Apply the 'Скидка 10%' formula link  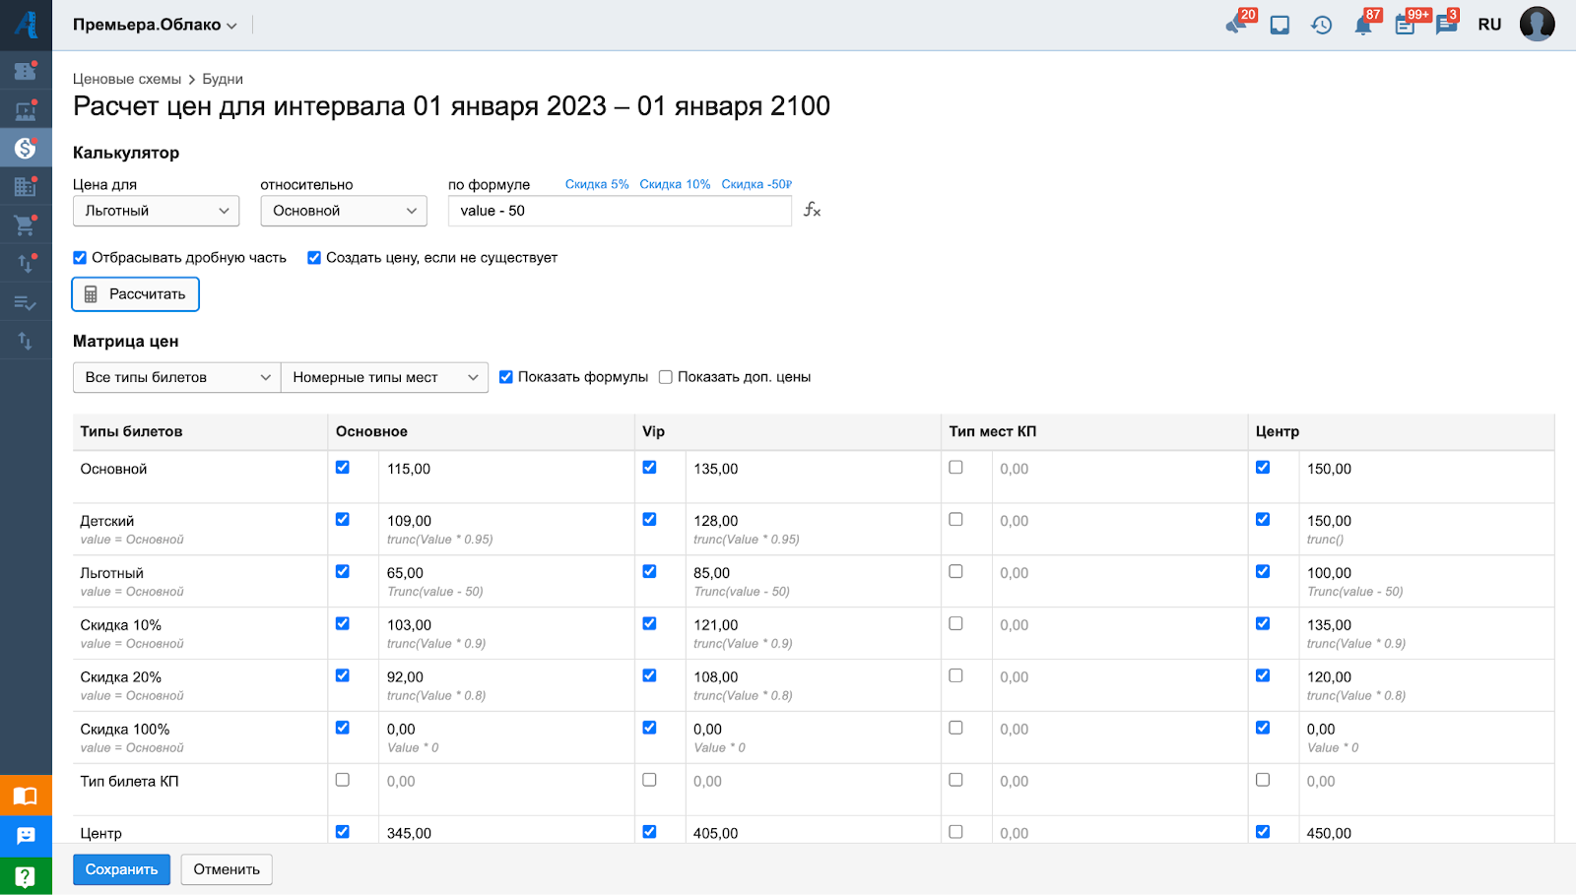[675, 184]
